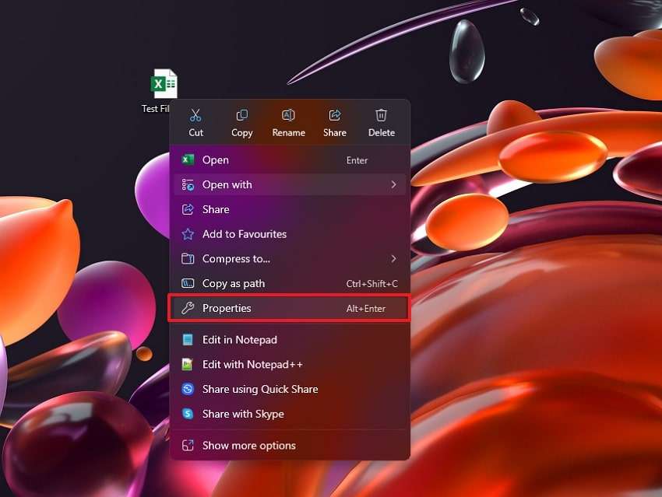
Task: Click the star icon for Add to Favourites
Action: 188,234
